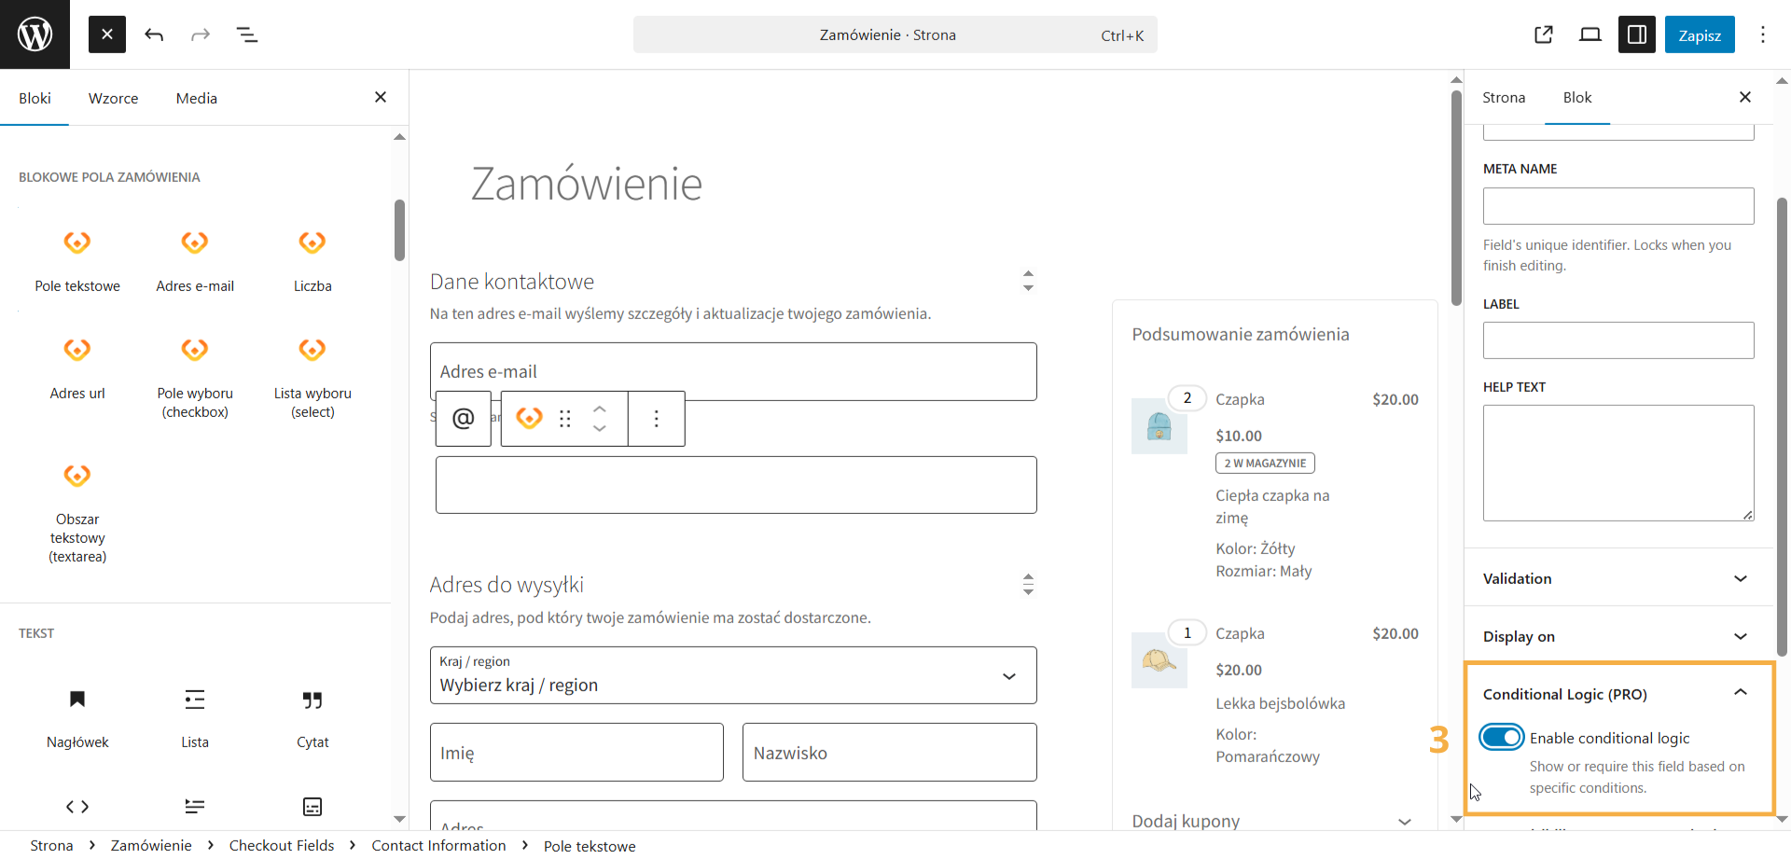This screenshot has height=860, width=1791.
Task: Turn off the Enable conditional logic toggle
Action: coord(1502,737)
